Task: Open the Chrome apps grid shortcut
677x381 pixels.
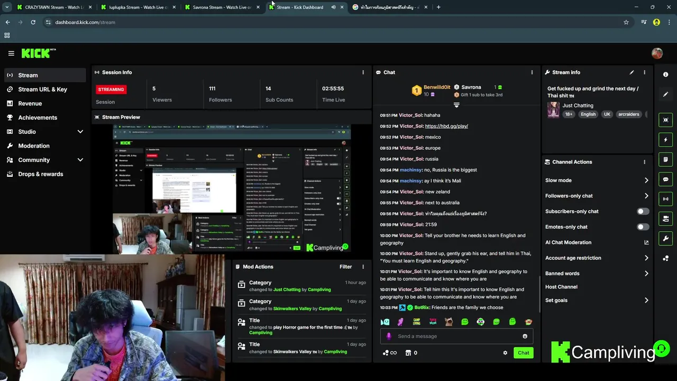Action: 7,35
